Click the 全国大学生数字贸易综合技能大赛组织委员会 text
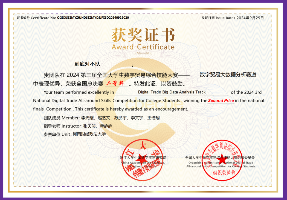 click(x=220, y=158)
